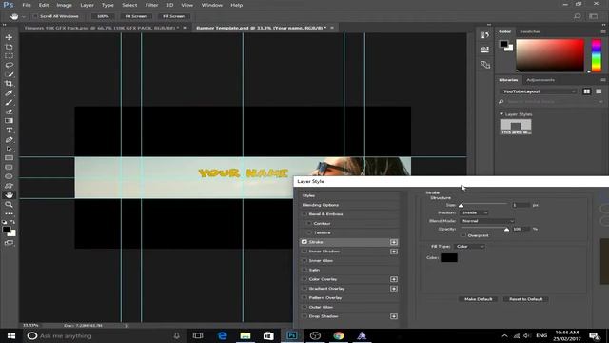Viewport: 609px width, 343px height.
Task: Open the History panel icon
Action: point(485,35)
